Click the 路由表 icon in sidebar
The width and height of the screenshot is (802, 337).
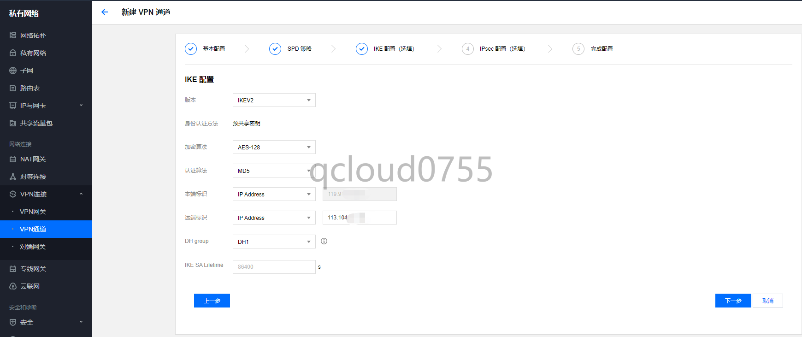pyautogui.click(x=13, y=88)
